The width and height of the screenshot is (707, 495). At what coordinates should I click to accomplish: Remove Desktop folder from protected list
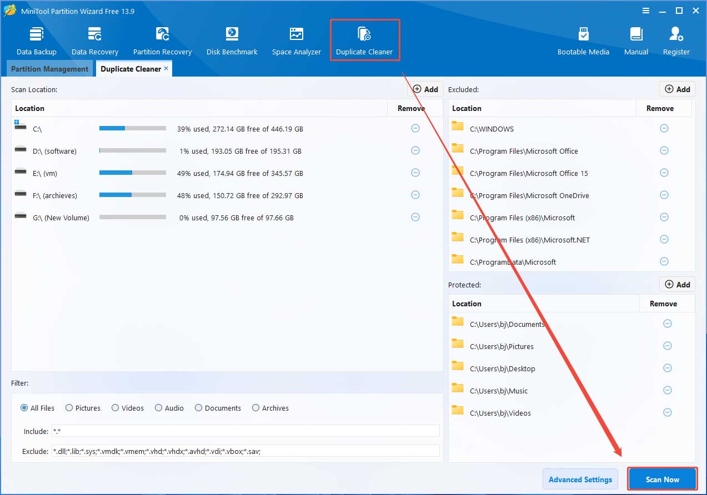(668, 368)
